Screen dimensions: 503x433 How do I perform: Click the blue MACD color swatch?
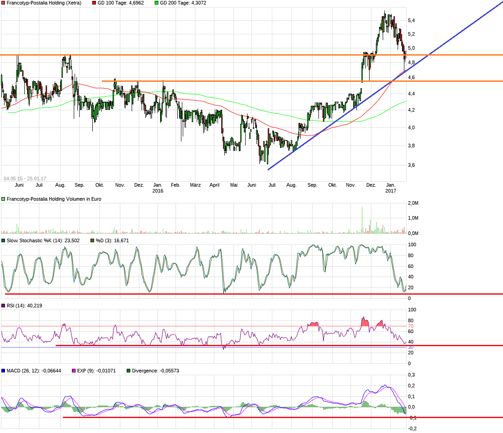pyautogui.click(x=3, y=371)
